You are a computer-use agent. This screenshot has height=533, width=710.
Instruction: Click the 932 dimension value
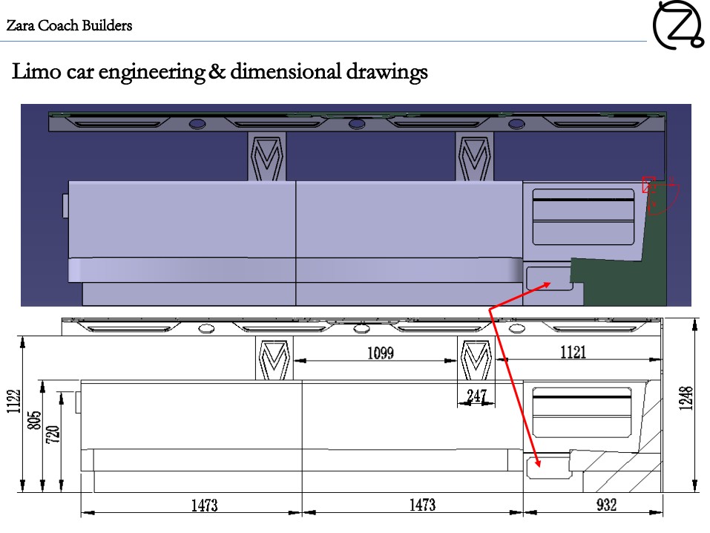point(606,505)
